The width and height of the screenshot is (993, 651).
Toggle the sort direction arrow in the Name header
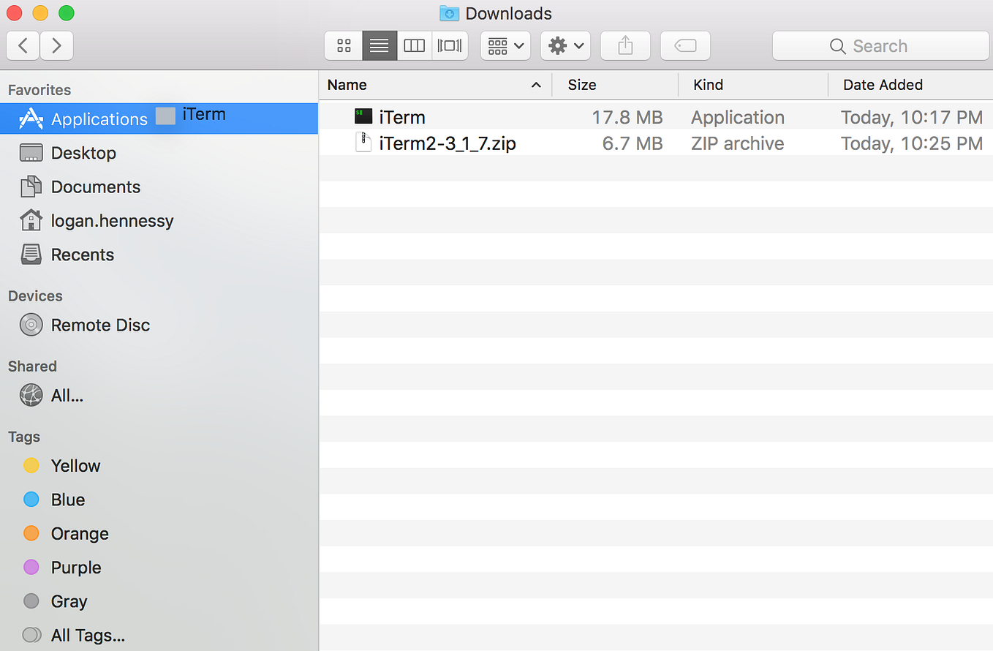coord(536,85)
